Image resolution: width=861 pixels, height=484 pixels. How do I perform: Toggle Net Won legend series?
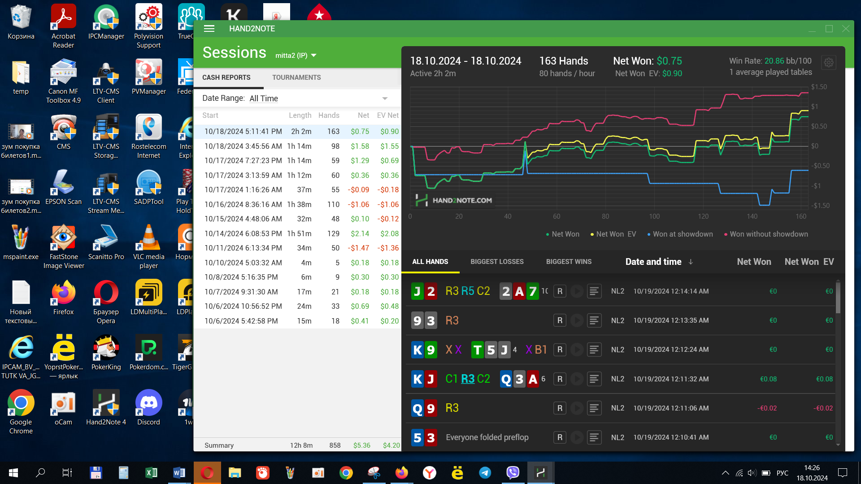[562, 234]
